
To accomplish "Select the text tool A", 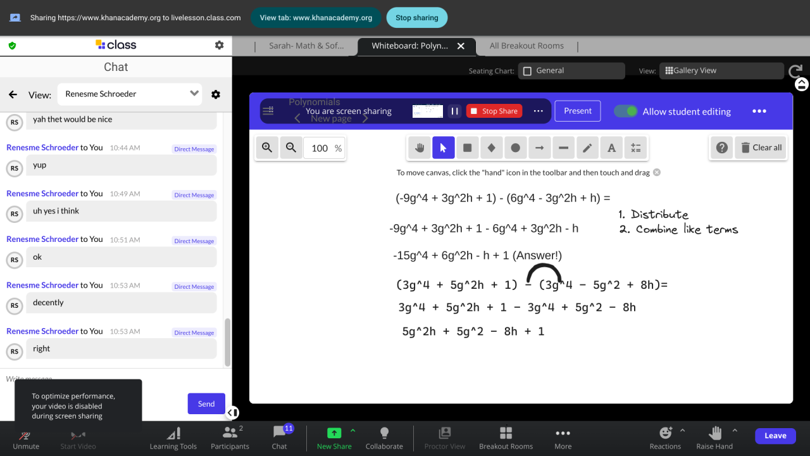I will click(x=611, y=148).
